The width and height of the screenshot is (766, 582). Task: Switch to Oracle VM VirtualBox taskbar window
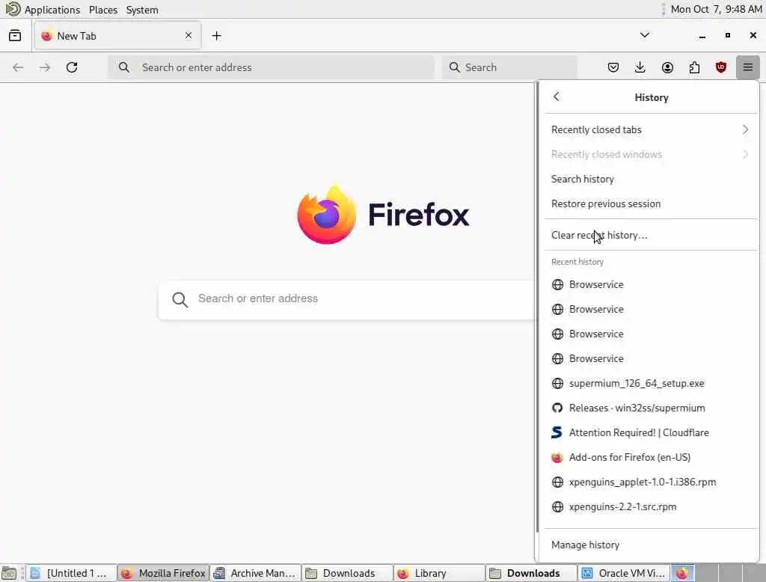coord(624,573)
